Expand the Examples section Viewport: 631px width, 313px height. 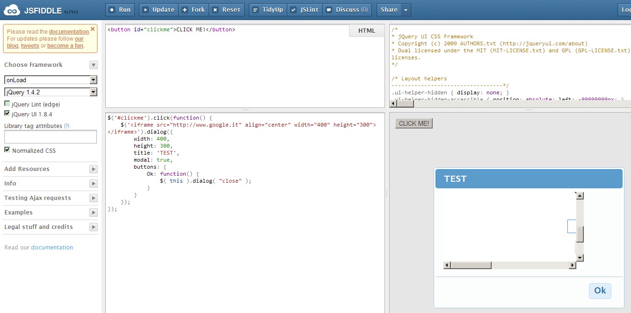pos(94,213)
